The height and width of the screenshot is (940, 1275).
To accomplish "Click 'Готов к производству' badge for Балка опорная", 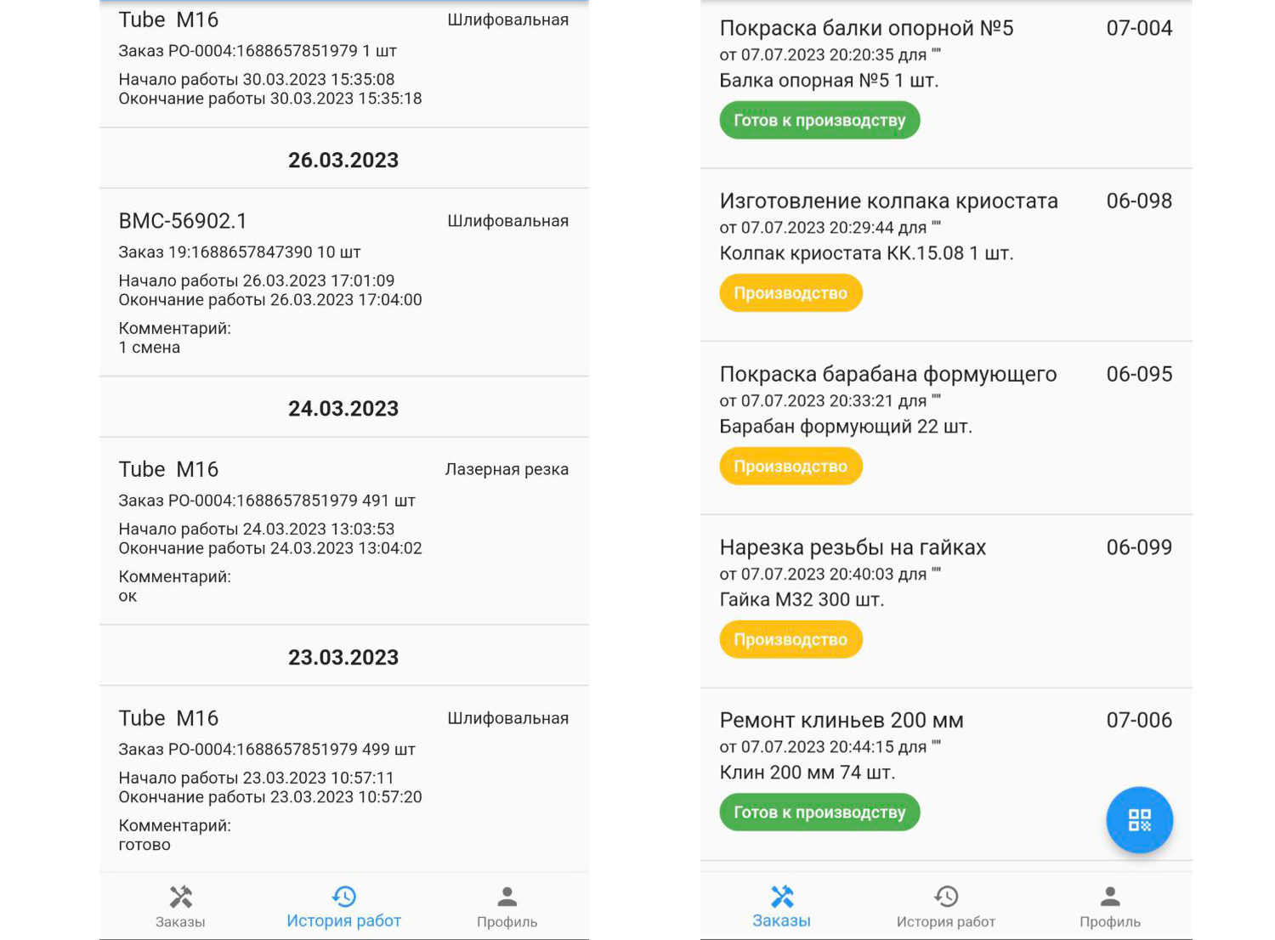I will [x=819, y=120].
